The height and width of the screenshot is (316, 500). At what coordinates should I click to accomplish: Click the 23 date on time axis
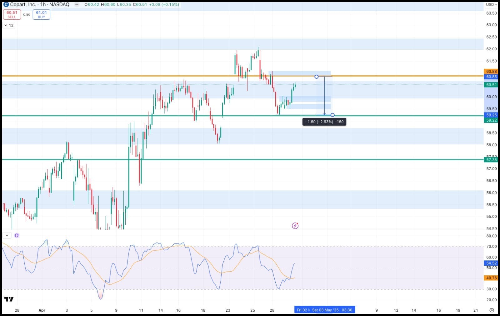(228, 310)
